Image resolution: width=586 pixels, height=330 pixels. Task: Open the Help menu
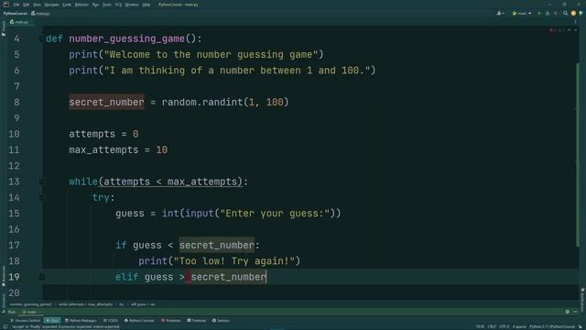(146, 5)
